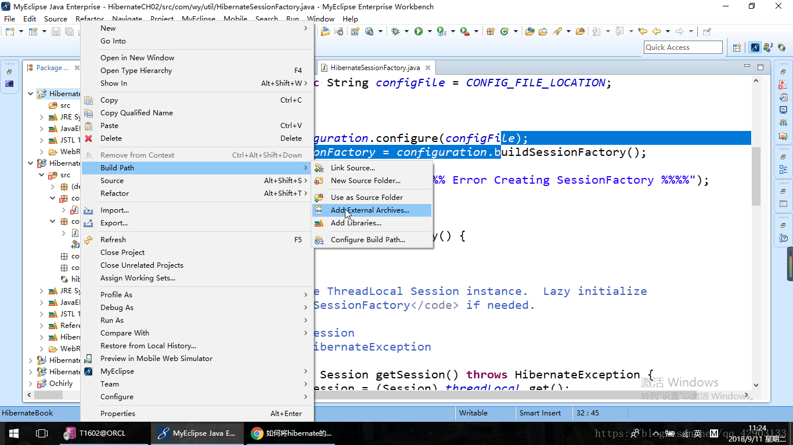Open the Help menu in menu bar

(350, 19)
